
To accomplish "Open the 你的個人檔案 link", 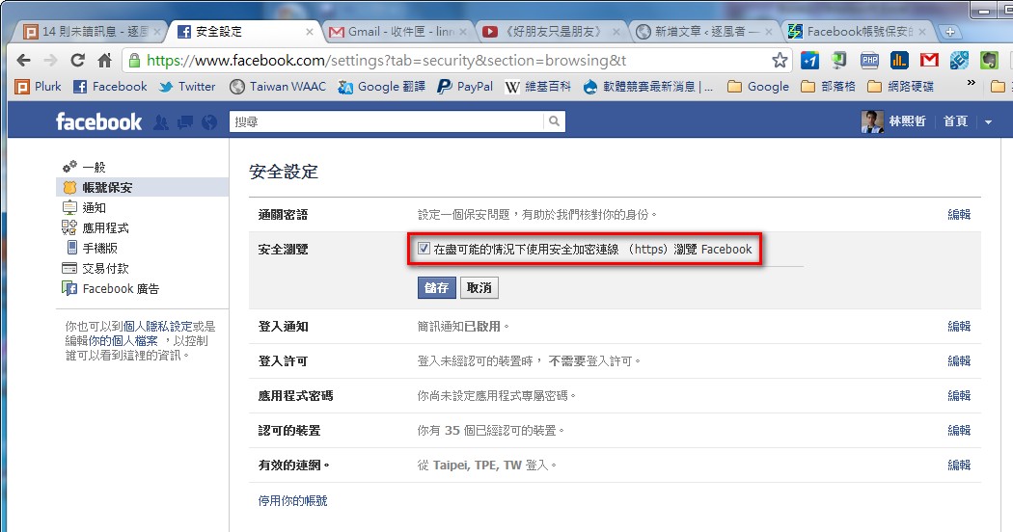I will [x=123, y=341].
